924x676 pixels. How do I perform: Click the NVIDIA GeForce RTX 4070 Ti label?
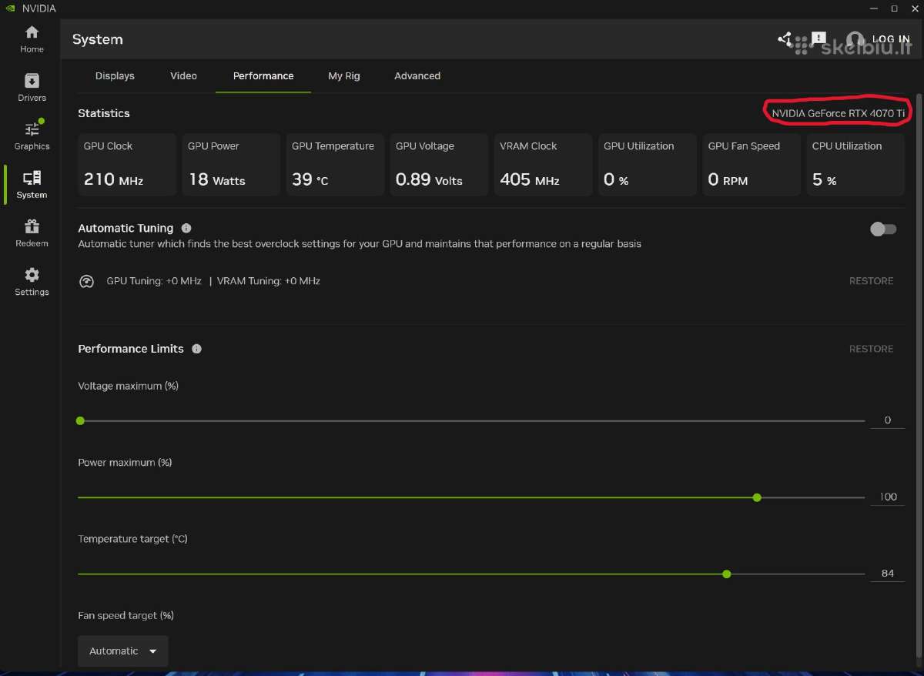pyautogui.click(x=839, y=113)
